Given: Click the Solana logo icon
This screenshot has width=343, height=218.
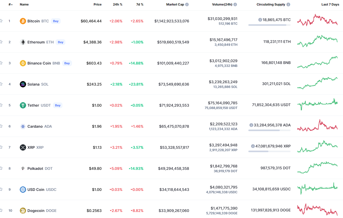Looking at the screenshot, I should coord(23,84).
